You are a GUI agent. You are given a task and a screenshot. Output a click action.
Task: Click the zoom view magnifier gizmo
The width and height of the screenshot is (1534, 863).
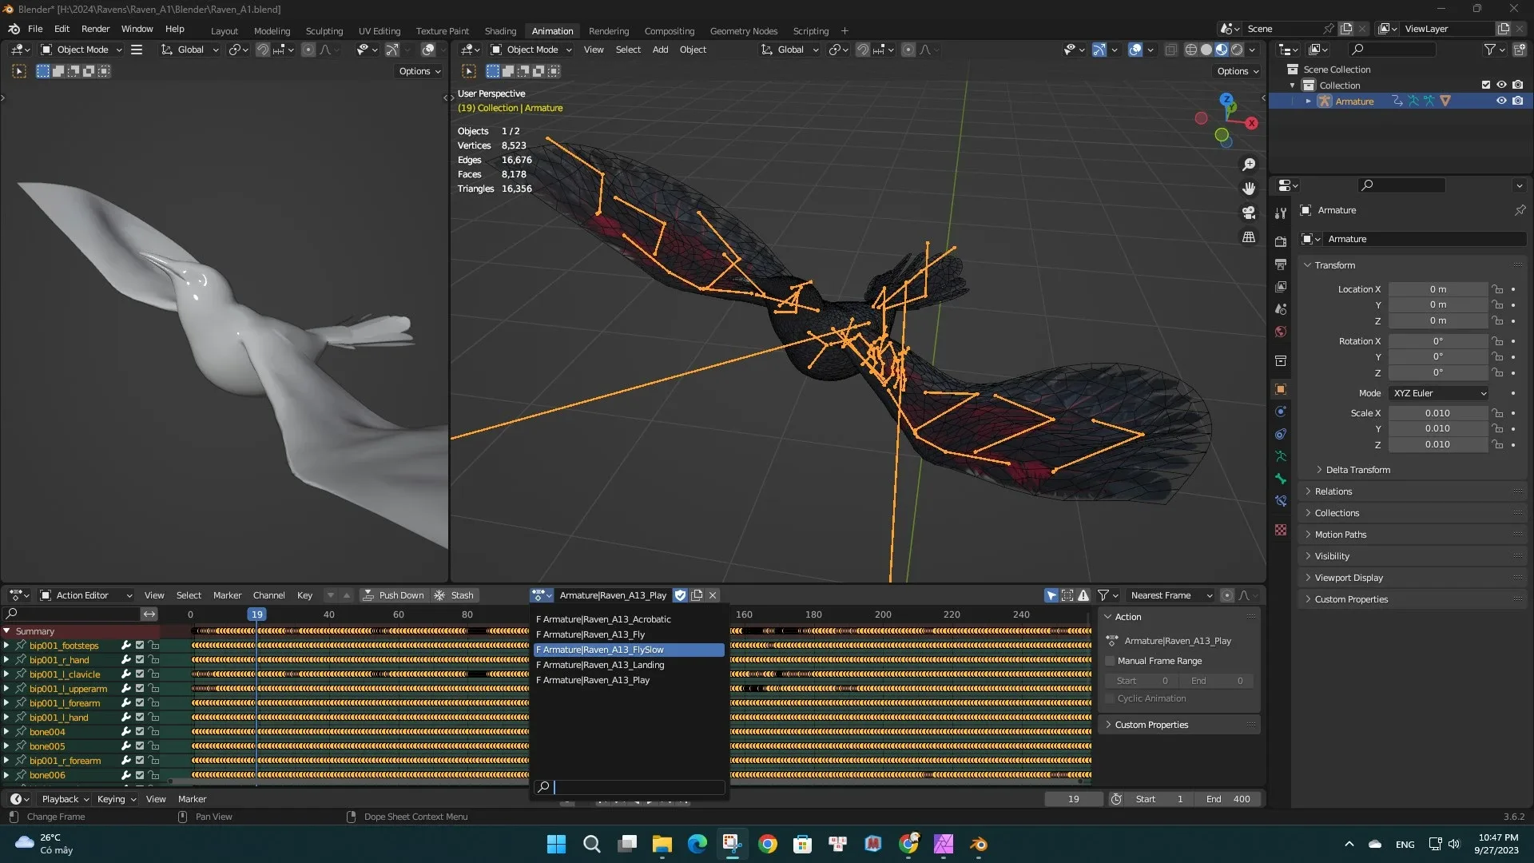coord(1248,165)
